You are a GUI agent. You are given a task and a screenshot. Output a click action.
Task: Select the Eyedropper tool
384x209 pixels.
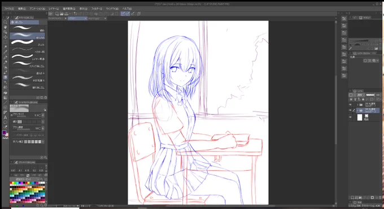5,52
